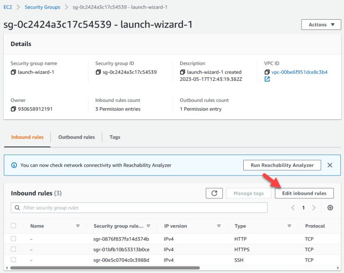This screenshot has width=344, height=273.
Task: Click scrollbar left arrow
Action: click(7, 268)
